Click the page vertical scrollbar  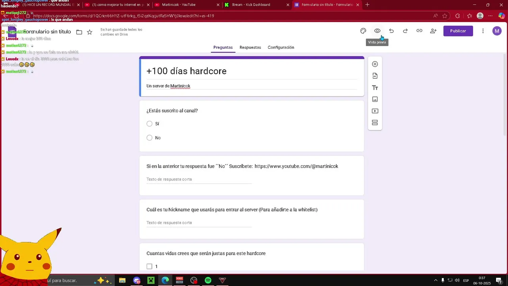[x=505, y=95]
